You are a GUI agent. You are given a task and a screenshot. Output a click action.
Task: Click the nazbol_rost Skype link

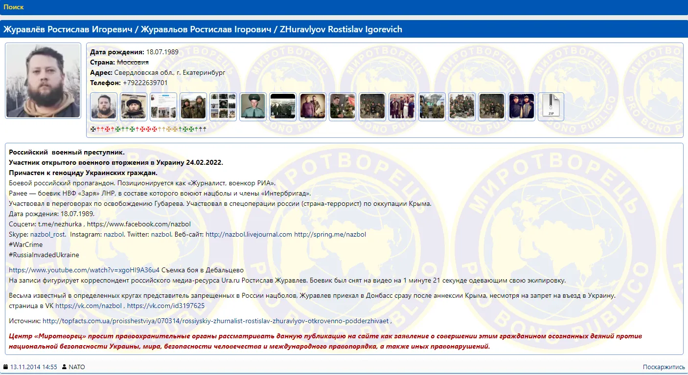click(48, 234)
